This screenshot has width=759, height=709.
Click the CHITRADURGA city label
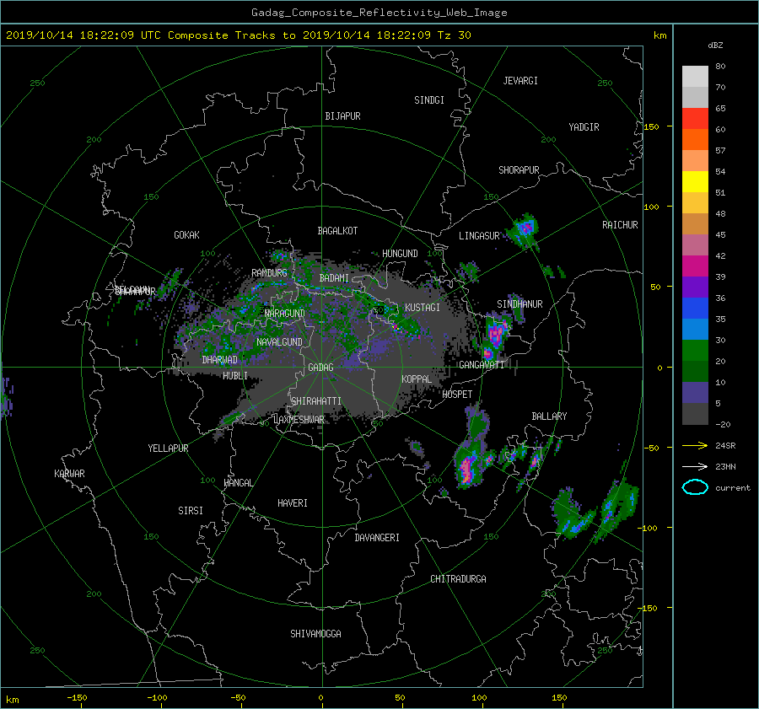[x=458, y=579]
